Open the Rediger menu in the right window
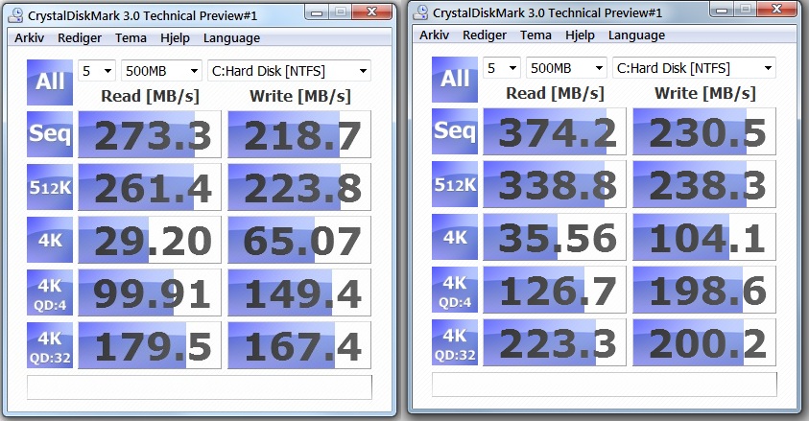Screen dimensions: 809x421 [x=485, y=35]
